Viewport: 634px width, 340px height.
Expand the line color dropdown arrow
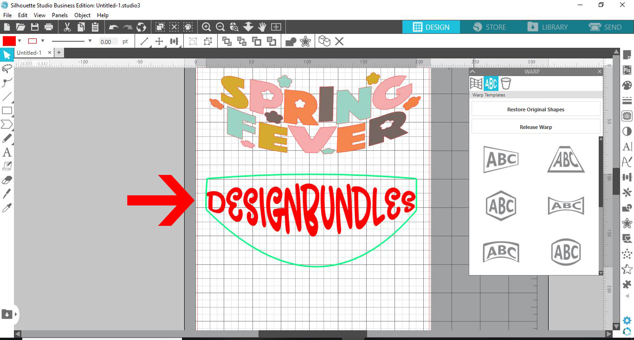43,41
